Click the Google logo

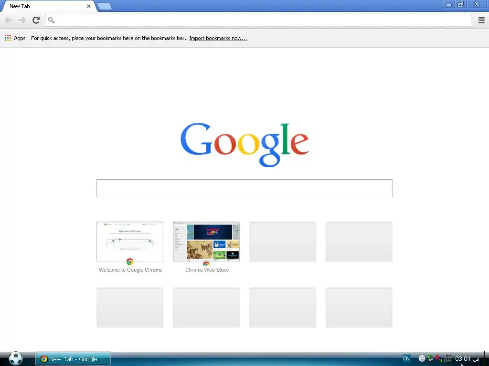(244, 145)
